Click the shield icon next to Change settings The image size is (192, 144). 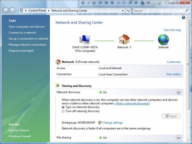point(100,123)
